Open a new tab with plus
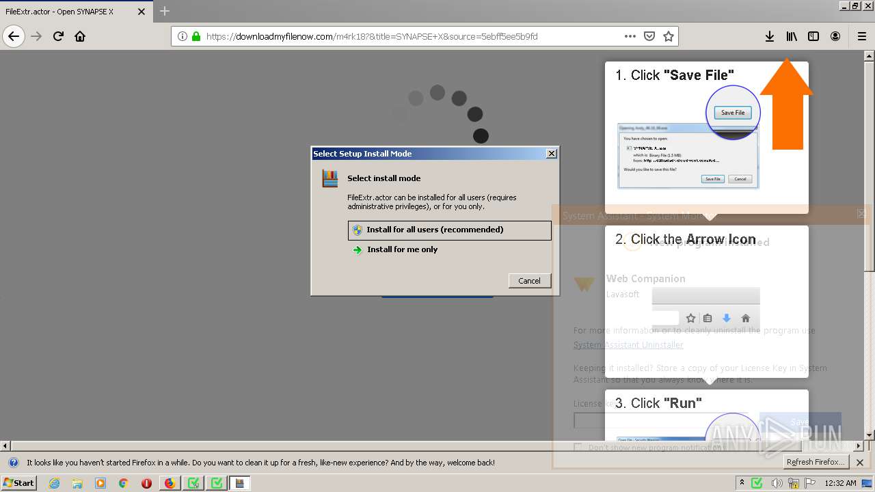Viewport: 875px width, 492px height. tap(165, 11)
